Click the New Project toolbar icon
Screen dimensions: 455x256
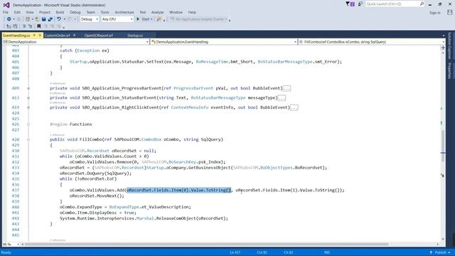(x=28, y=19)
